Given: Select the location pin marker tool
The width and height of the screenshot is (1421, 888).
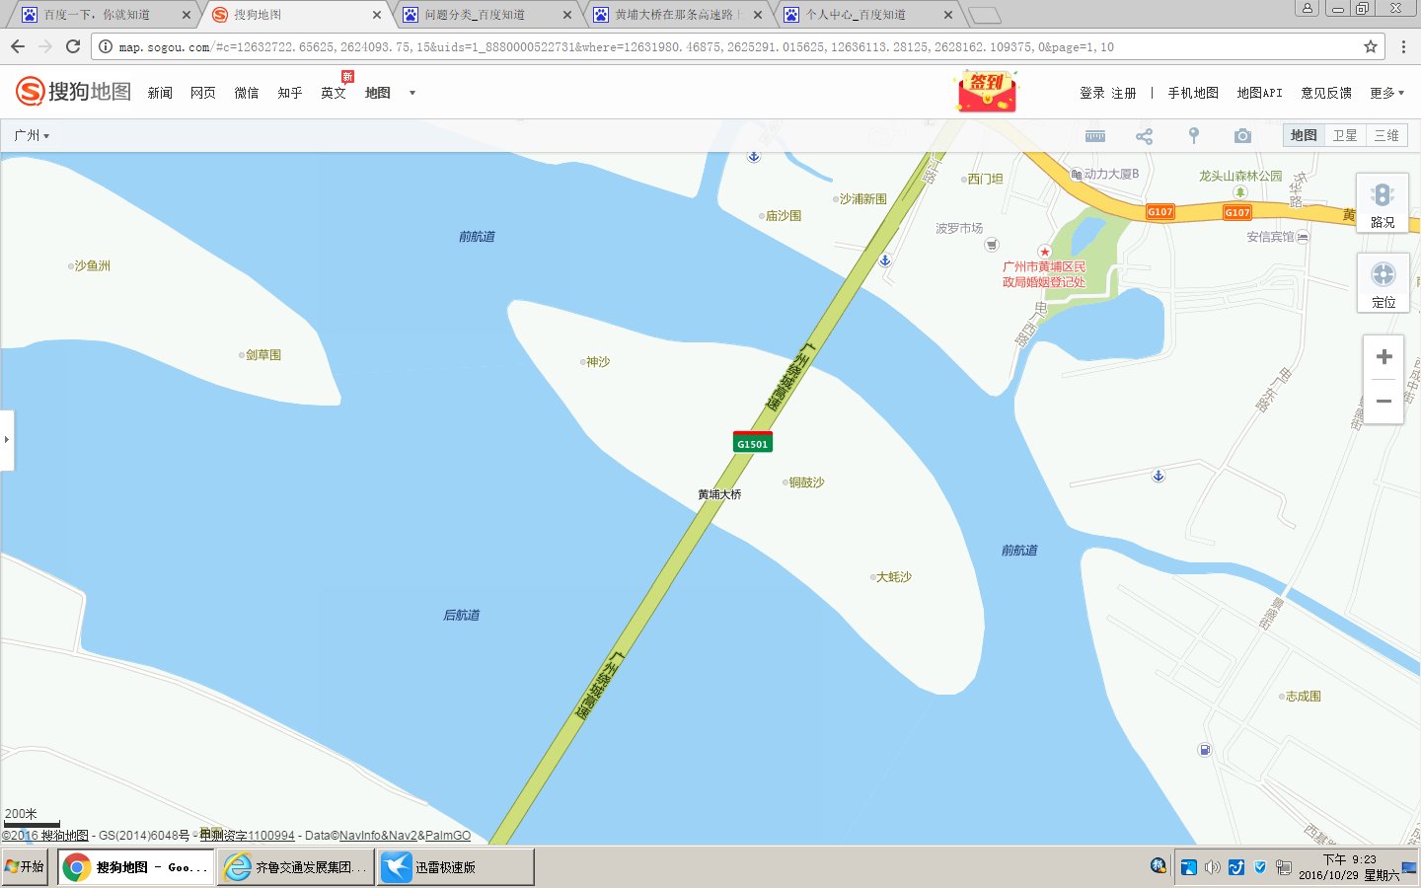Looking at the screenshot, I should pos(1193,135).
